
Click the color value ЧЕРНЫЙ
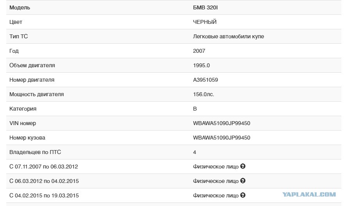(x=205, y=22)
